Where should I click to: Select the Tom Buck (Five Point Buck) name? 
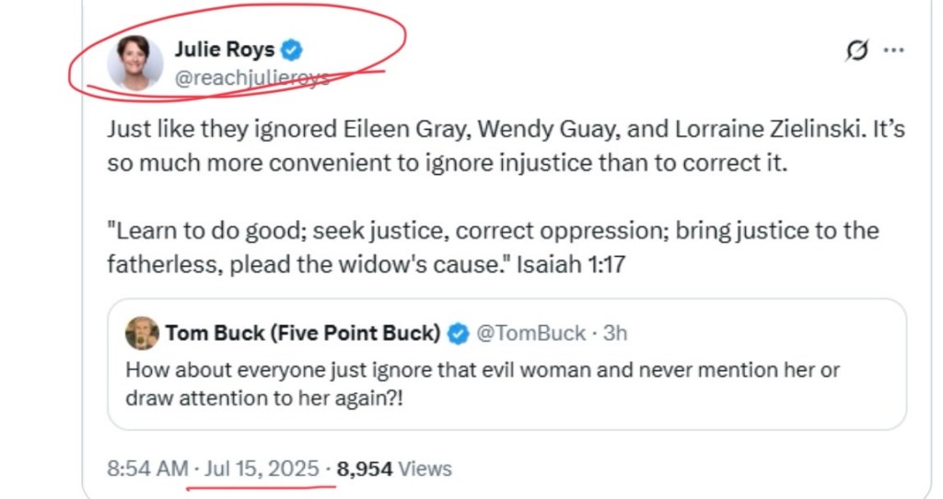(303, 333)
